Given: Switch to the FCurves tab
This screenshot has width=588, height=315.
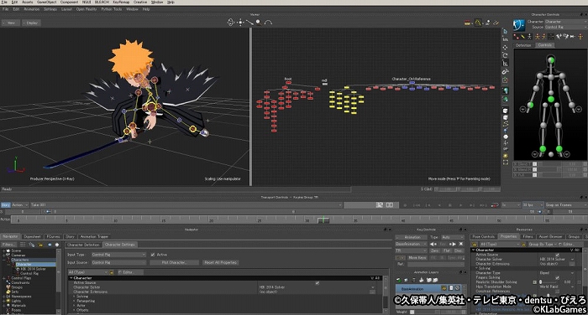Looking at the screenshot, I should 53,236.
